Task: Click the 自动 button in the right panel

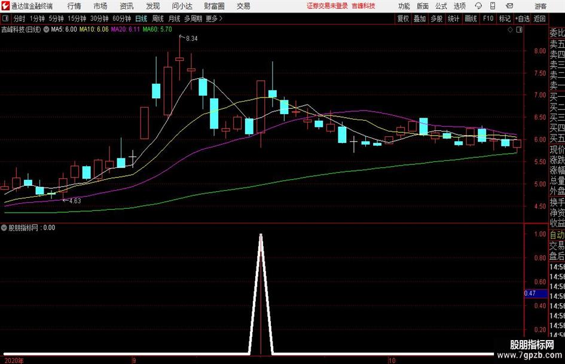Action: [557, 235]
